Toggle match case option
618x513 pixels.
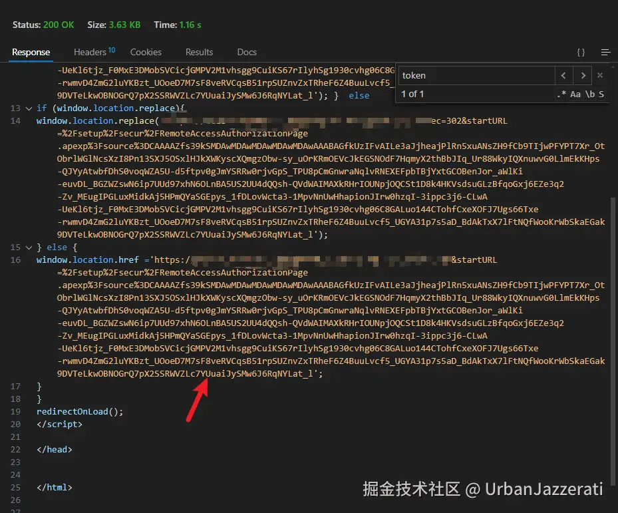pyautogui.click(x=575, y=94)
